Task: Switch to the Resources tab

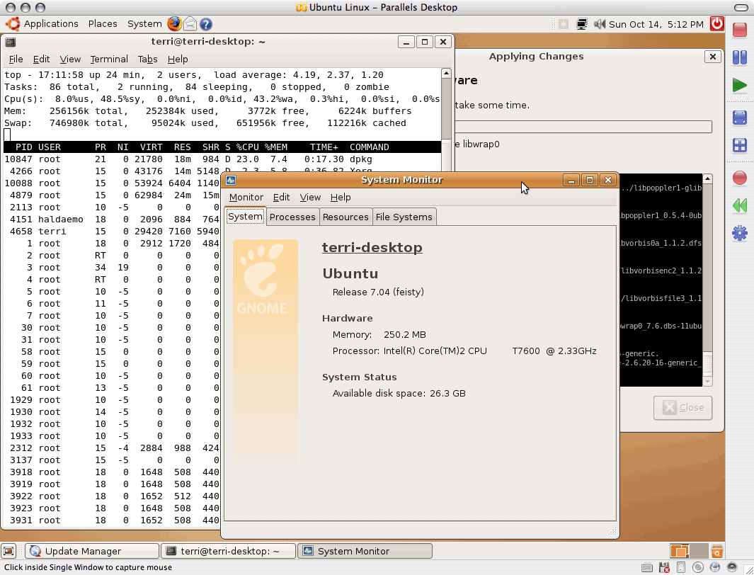Action: pos(345,217)
